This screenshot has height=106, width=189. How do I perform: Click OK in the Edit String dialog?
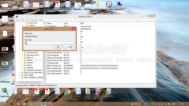[58, 47]
